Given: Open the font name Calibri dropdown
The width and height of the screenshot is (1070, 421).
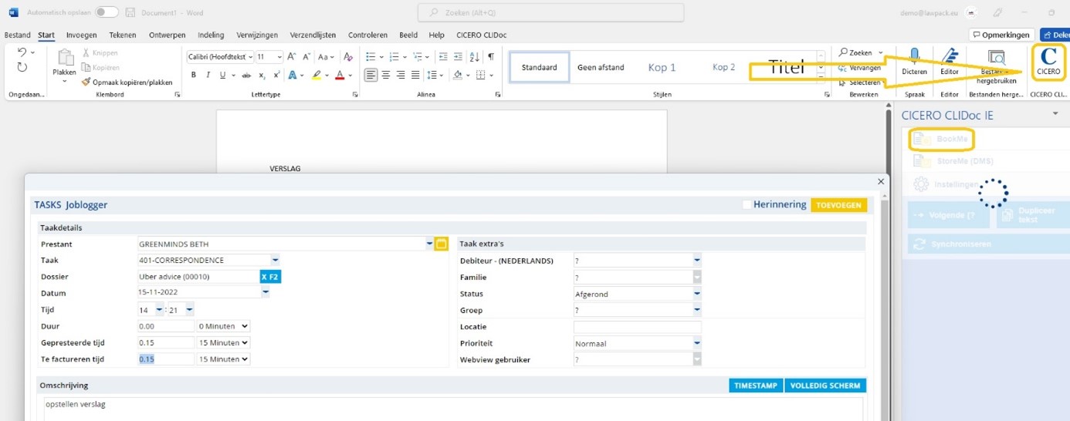Looking at the screenshot, I should [x=250, y=57].
